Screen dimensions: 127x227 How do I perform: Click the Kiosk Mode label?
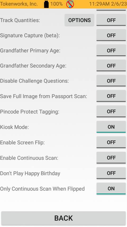[14, 127]
